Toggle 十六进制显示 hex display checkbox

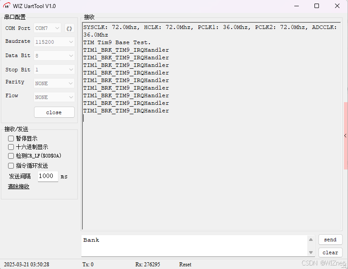11,147
